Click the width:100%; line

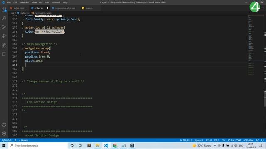click(34, 60)
